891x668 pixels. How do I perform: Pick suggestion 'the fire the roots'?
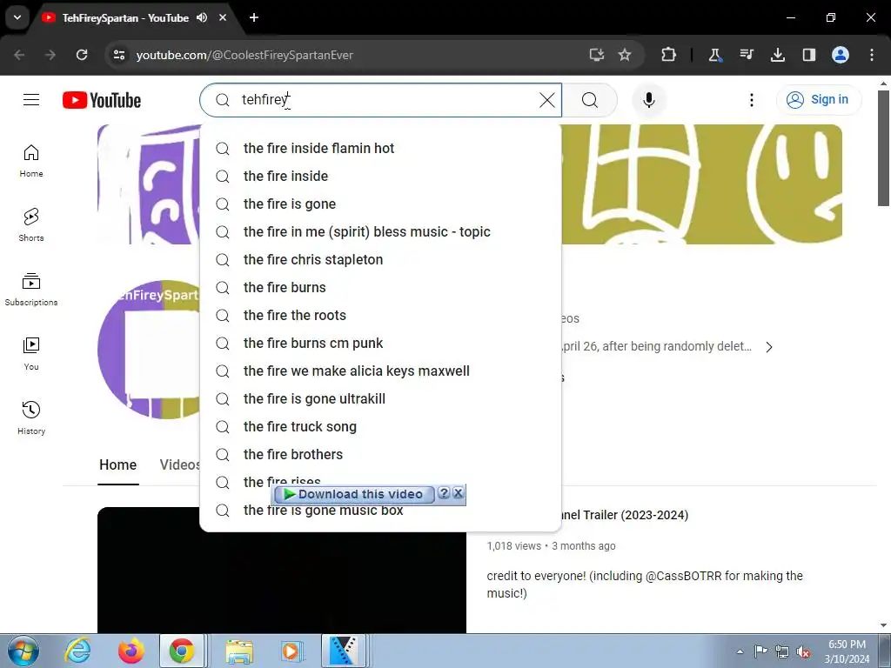380,315
